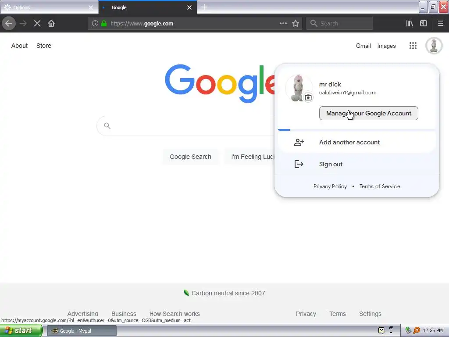Click the add person icon for another account
The width and height of the screenshot is (449, 337).
(x=299, y=142)
